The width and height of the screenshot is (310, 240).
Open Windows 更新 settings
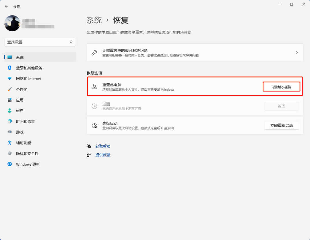click(28, 164)
